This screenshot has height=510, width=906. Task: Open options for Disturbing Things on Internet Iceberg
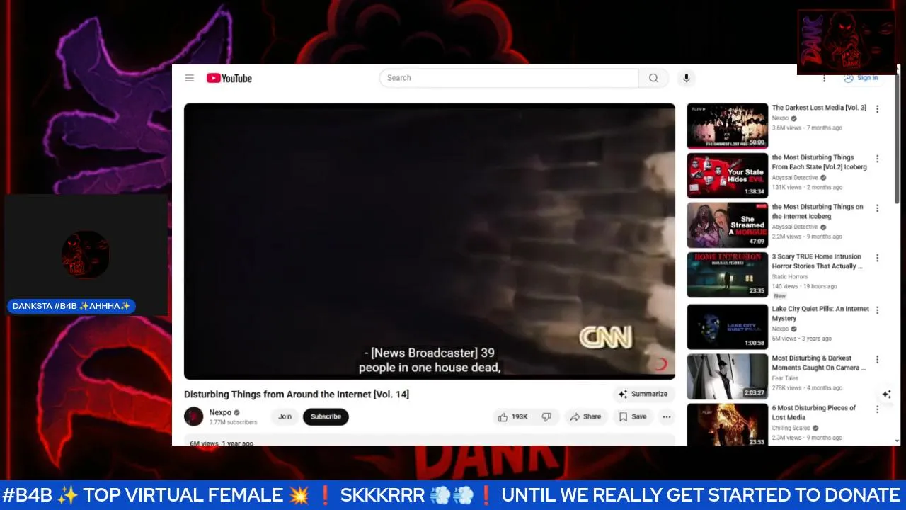point(877,208)
